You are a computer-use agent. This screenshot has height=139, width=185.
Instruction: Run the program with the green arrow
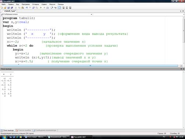tap(41, 8)
